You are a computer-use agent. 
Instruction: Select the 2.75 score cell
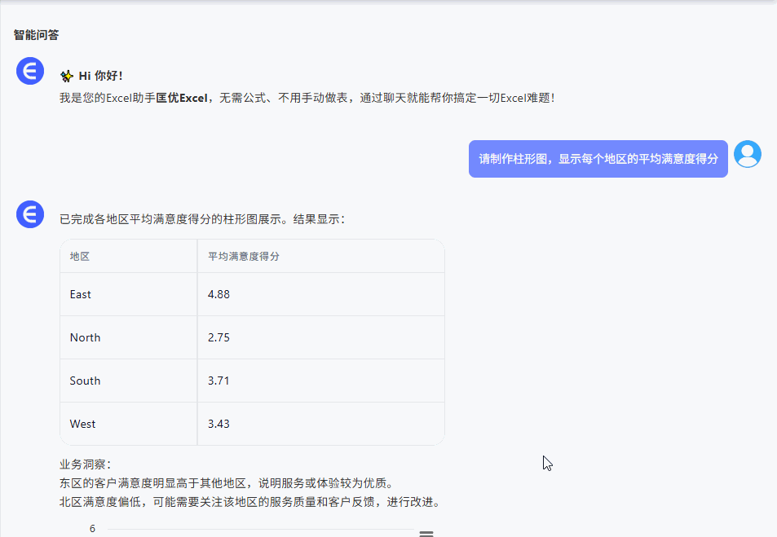pos(321,337)
